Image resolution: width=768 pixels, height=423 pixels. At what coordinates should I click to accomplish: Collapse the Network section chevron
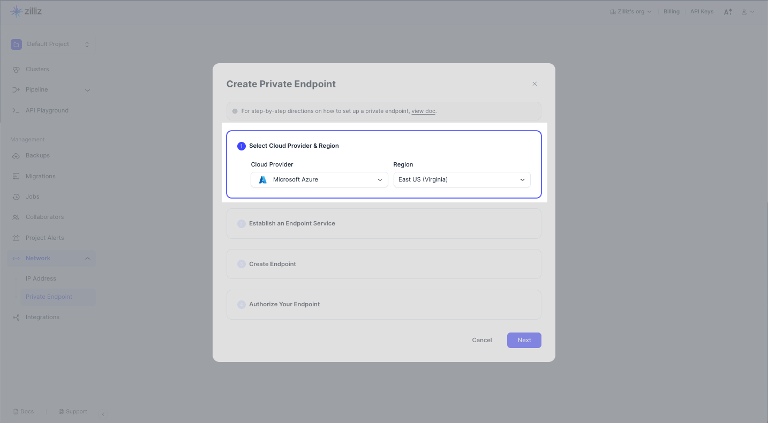87,259
